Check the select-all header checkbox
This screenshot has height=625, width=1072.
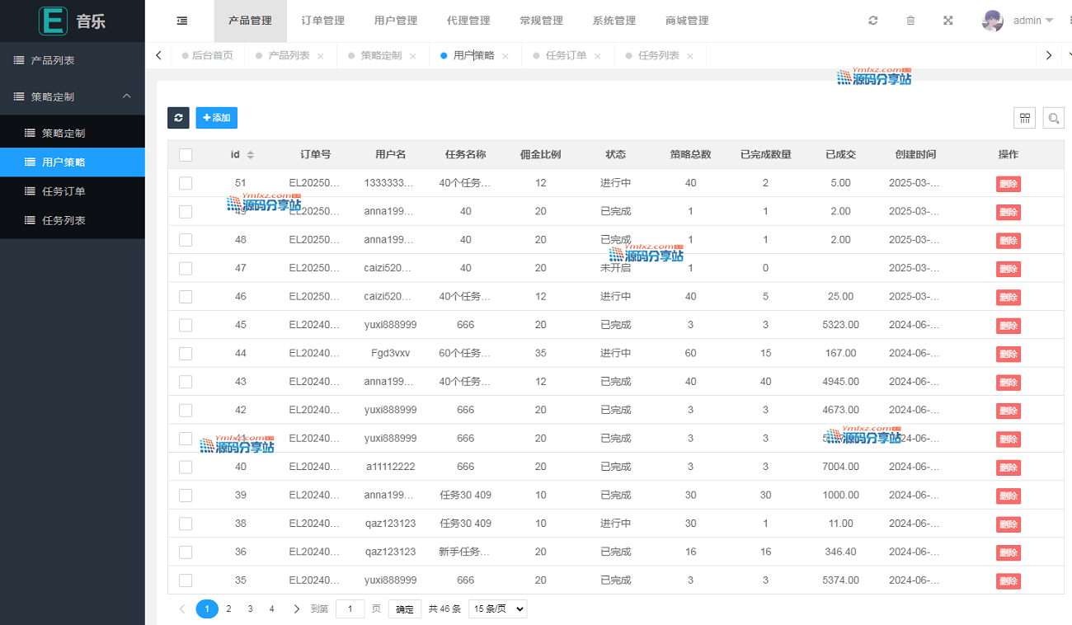click(x=186, y=155)
